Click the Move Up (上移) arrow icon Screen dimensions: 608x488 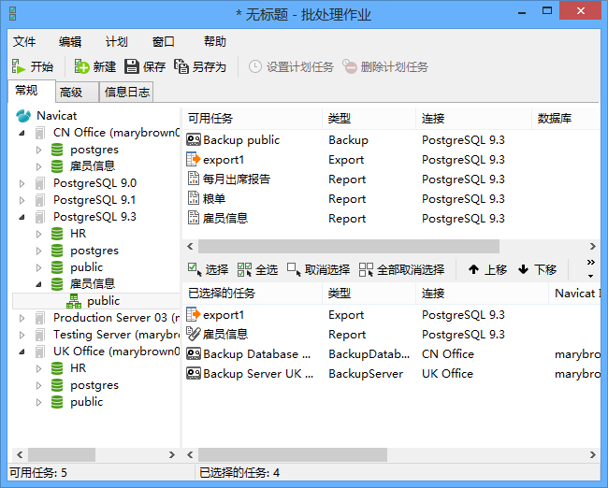point(473,269)
